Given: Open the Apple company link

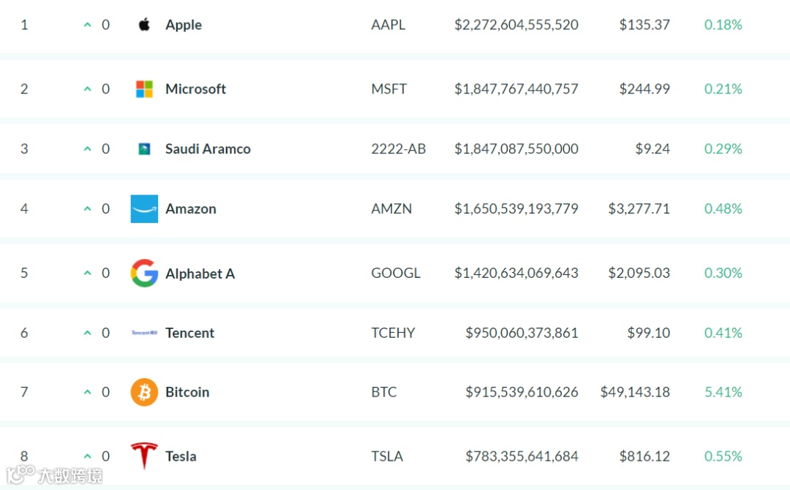Looking at the screenshot, I should 184,25.
